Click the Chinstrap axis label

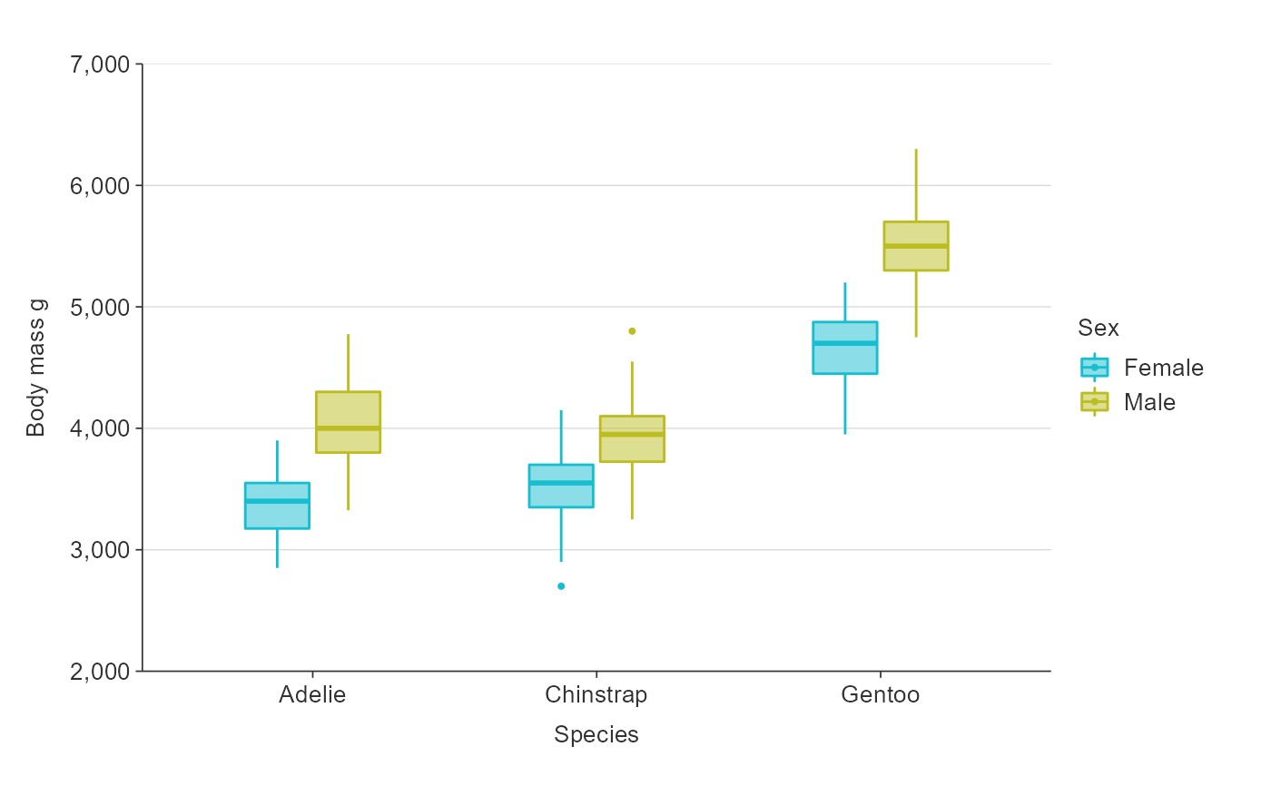[596, 695]
